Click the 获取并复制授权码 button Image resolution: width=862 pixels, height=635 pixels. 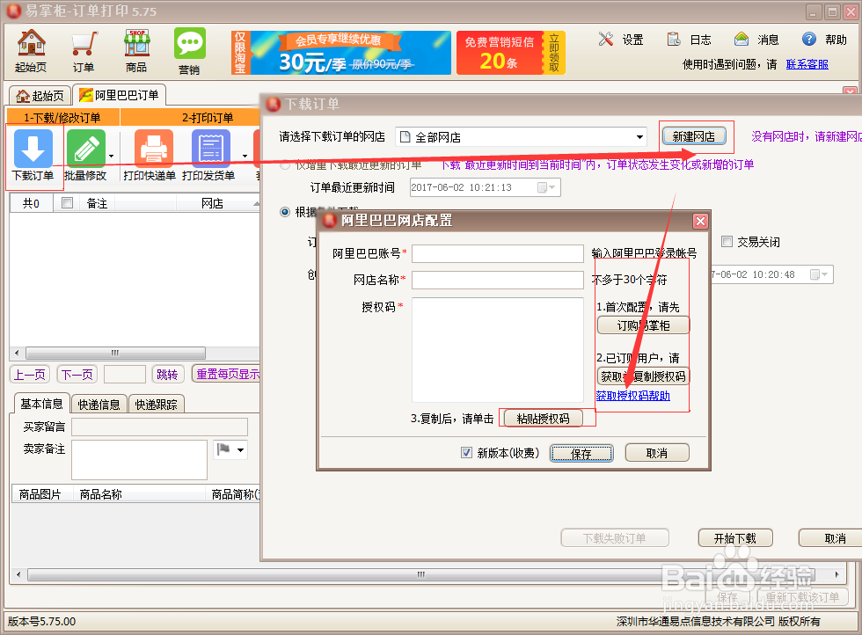[643, 376]
